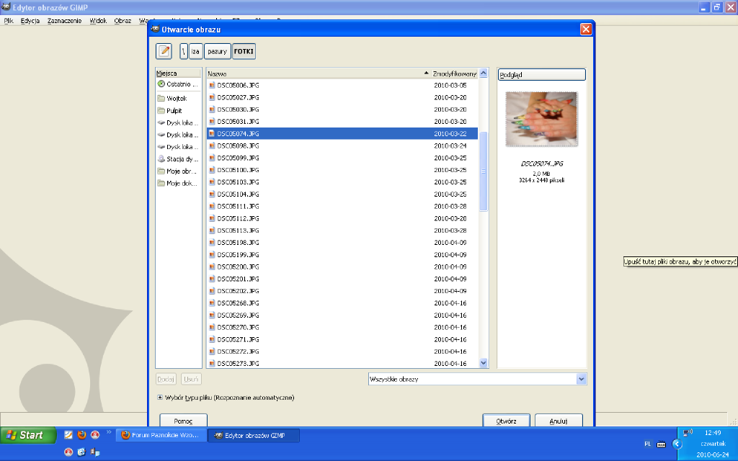Open the Zaznaczenie menu

tap(64, 21)
